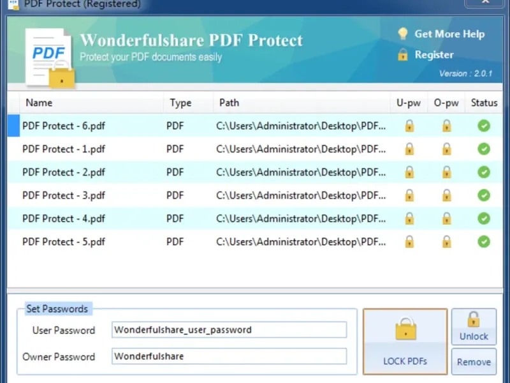Select file PDF Protect - 6.pdf
Image resolution: width=510 pixels, height=383 pixels.
pos(64,126)
